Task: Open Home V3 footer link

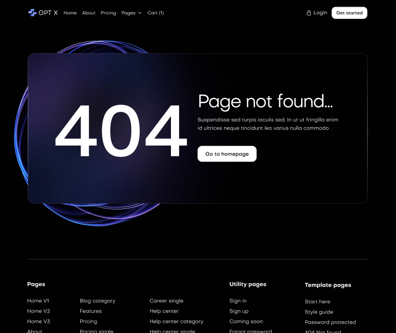Action: [x=39, y=321]
